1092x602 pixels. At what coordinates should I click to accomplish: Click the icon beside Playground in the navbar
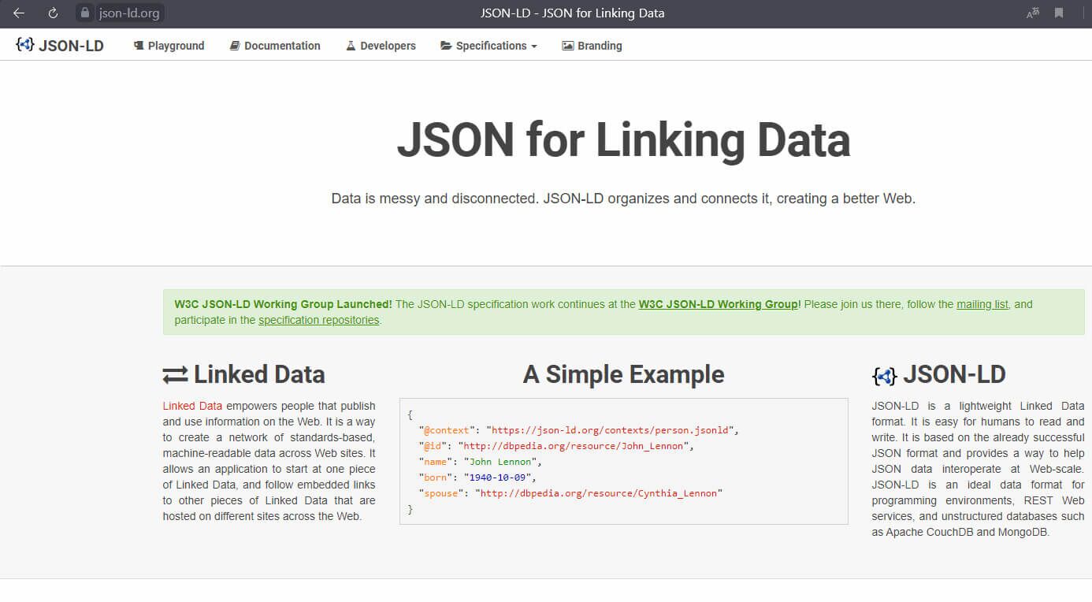pyautogui.click(x=139, y=45)
